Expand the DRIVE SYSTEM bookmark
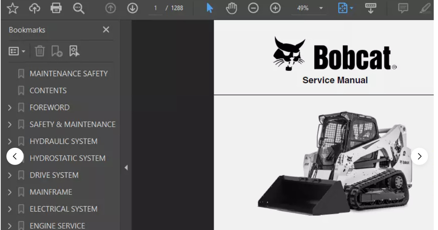 (10, 175)
